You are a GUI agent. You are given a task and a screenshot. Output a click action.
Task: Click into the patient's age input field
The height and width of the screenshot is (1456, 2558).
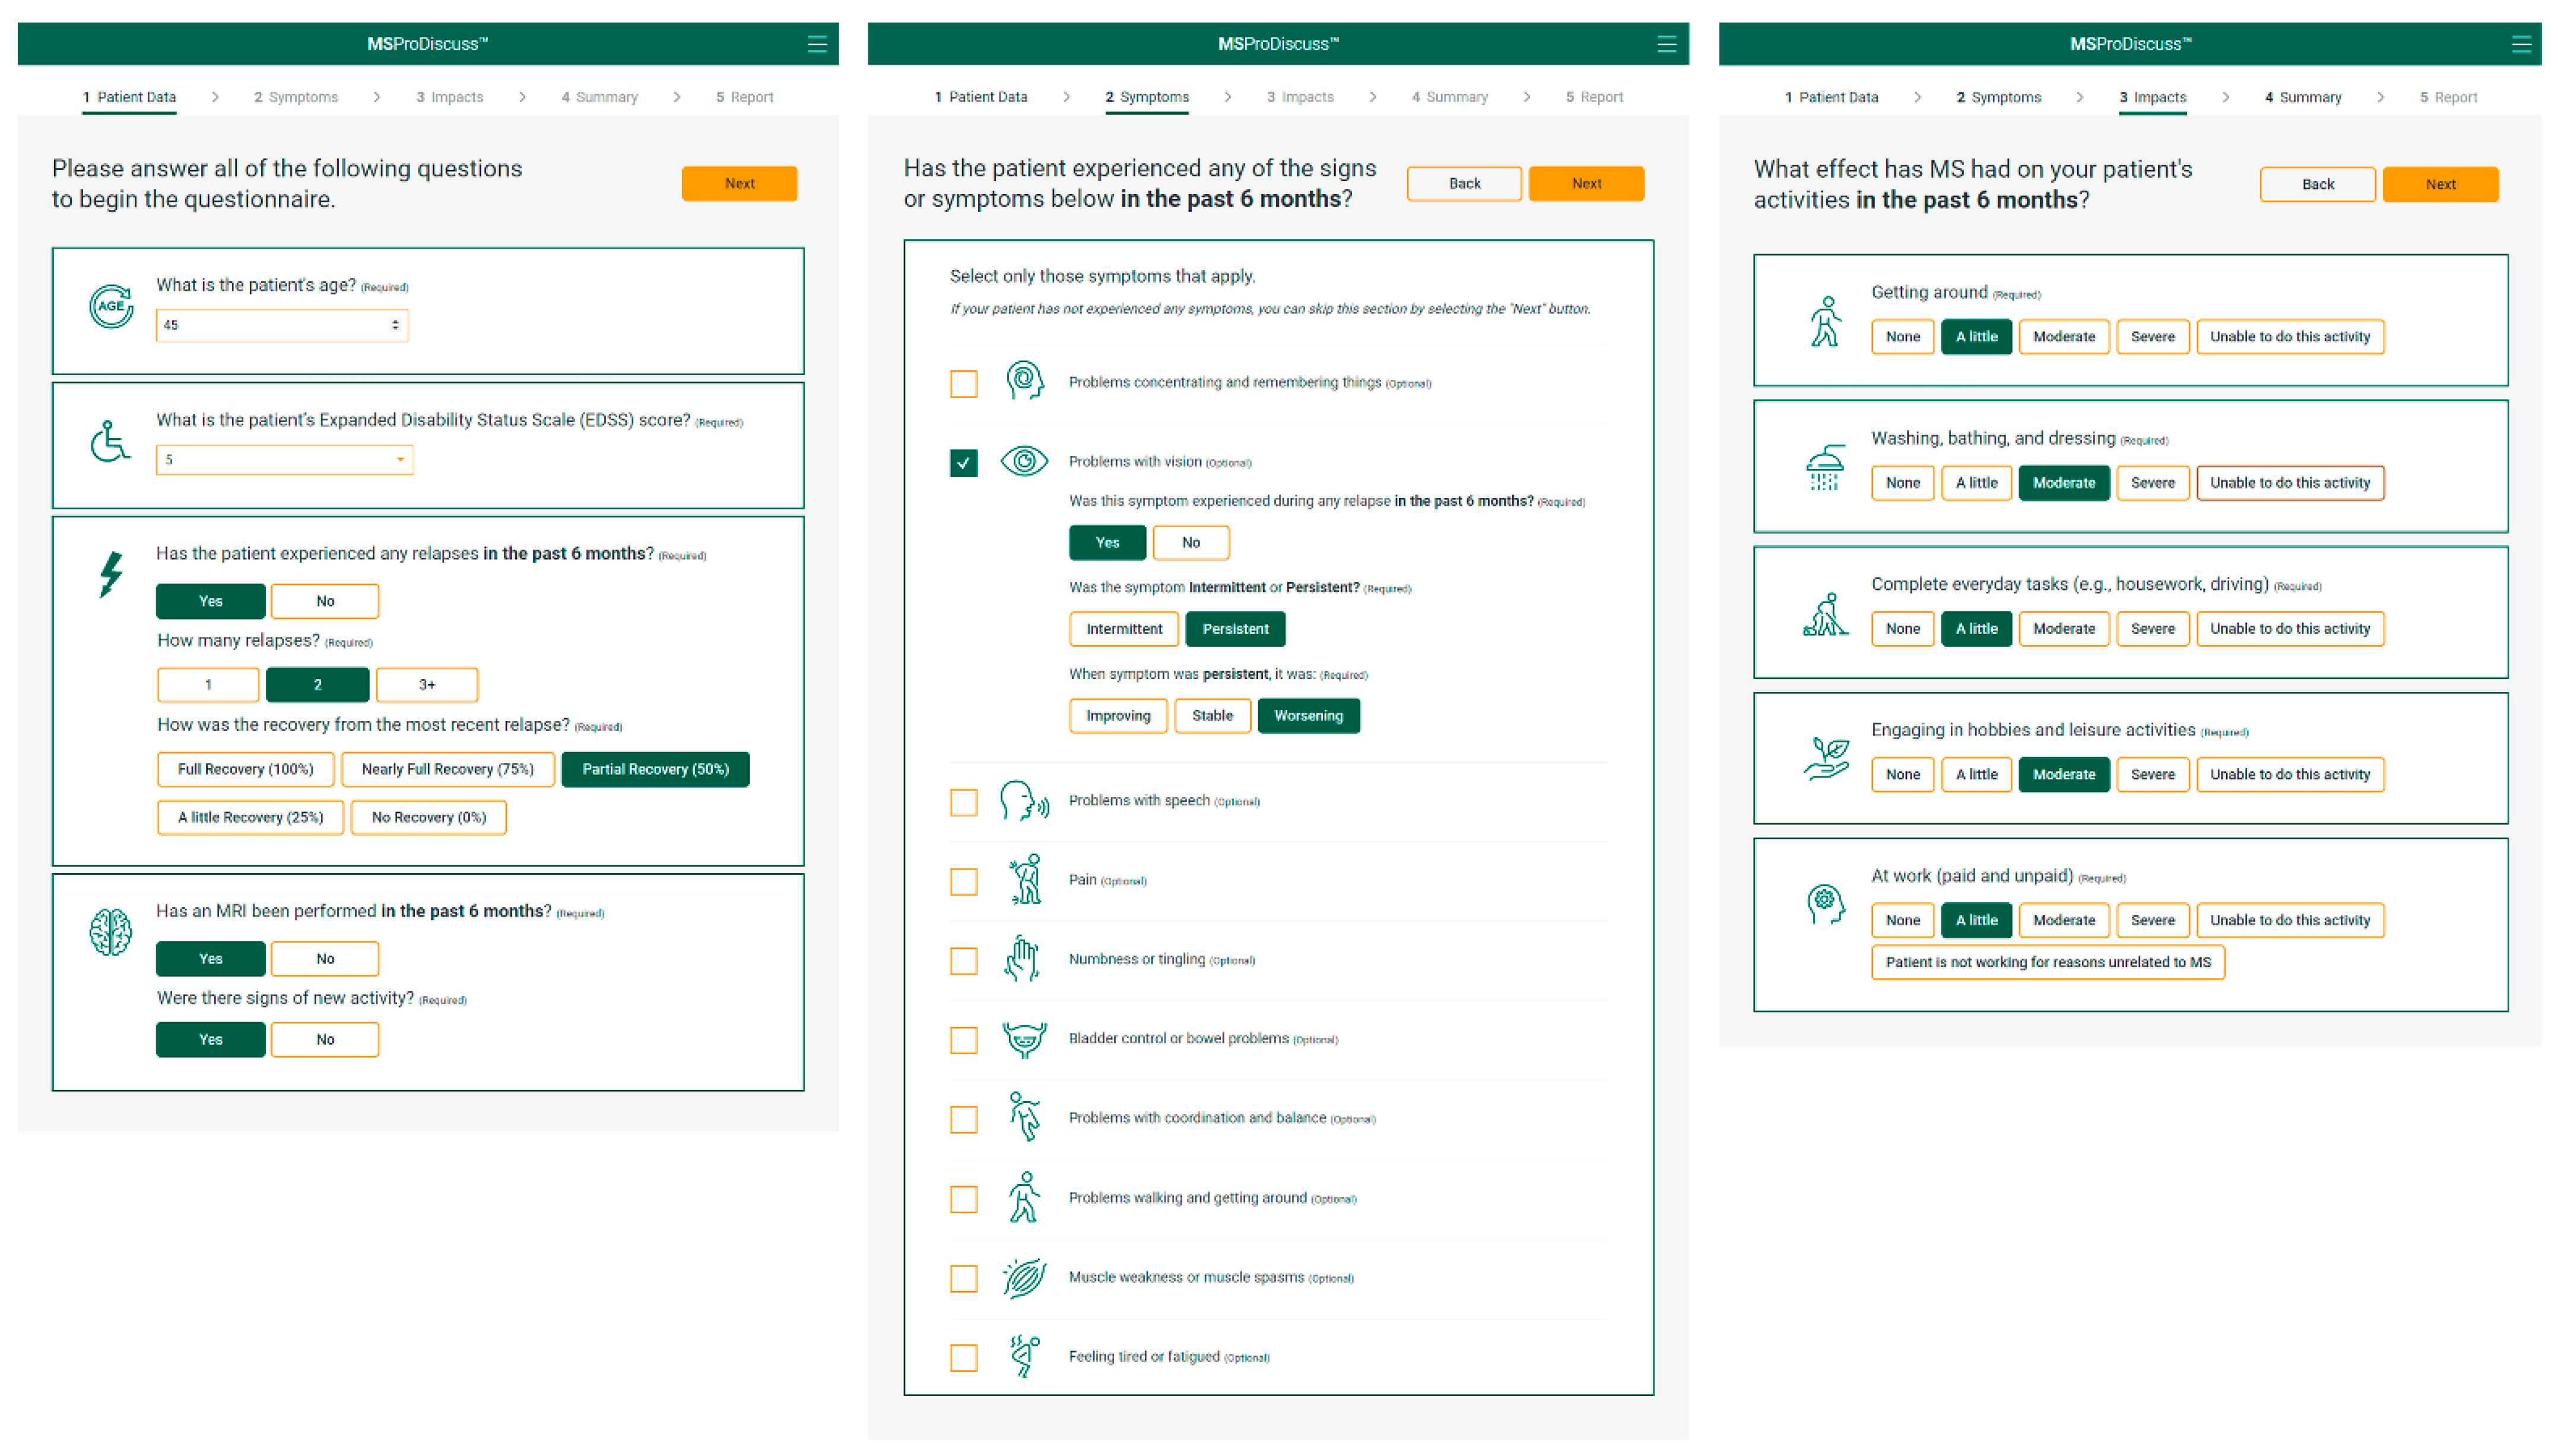tap(270, 325)
